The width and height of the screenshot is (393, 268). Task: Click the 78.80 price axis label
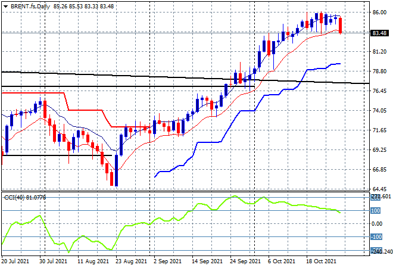(x=379, y=71)
